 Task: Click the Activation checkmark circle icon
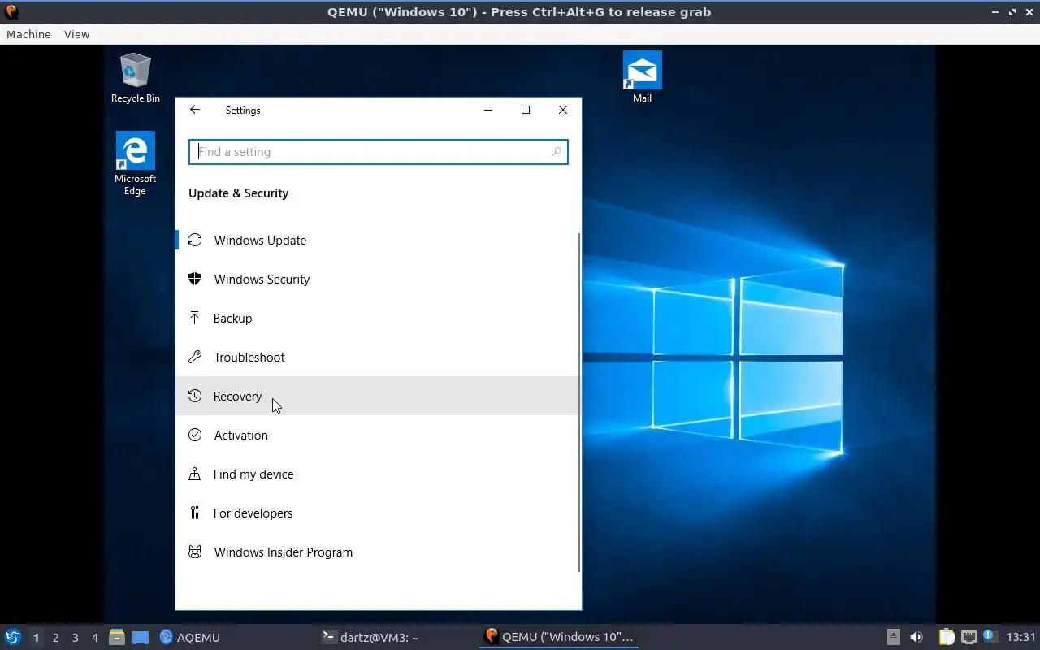195,435
